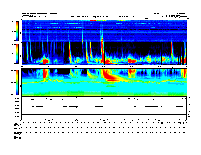Select the TNR color scale bar

point(17,83)
